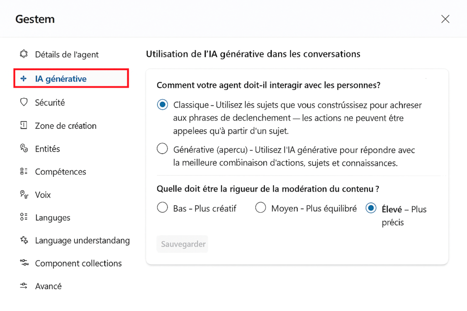Click the Voix icon
This screenshot has width=467, height=311.
(24, 195)
